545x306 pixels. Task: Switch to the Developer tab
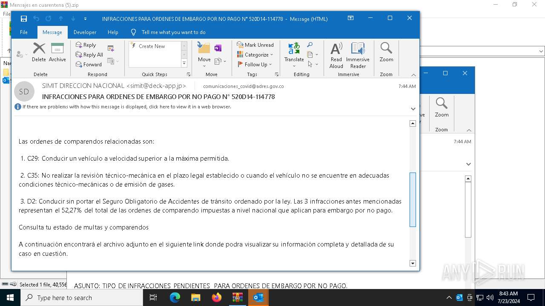(85, 32)
